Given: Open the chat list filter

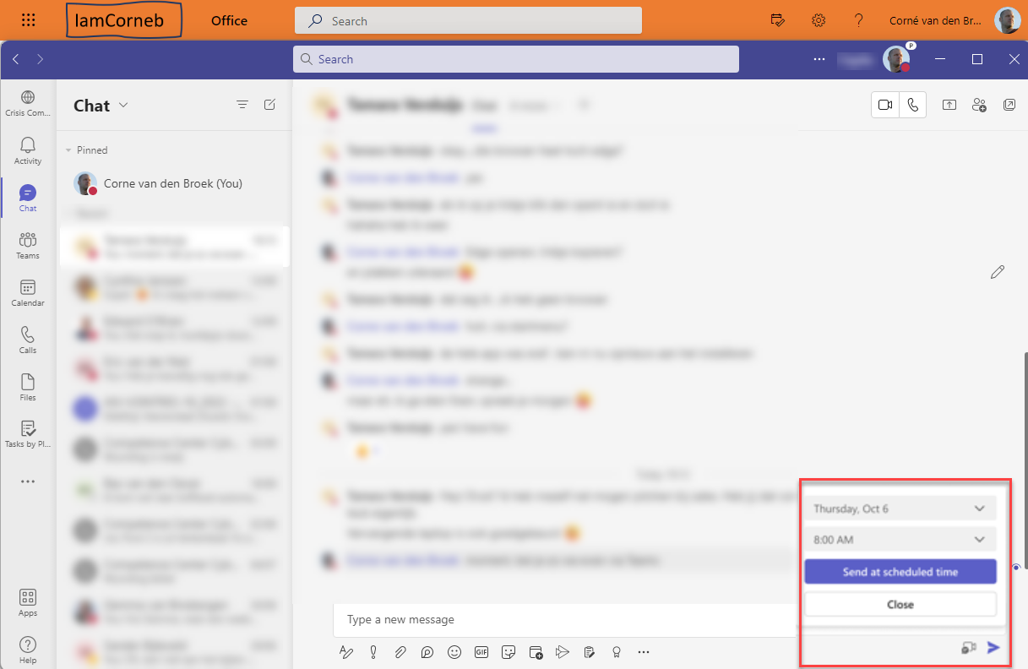Looking at the screenshot, I should coord(242,105).
